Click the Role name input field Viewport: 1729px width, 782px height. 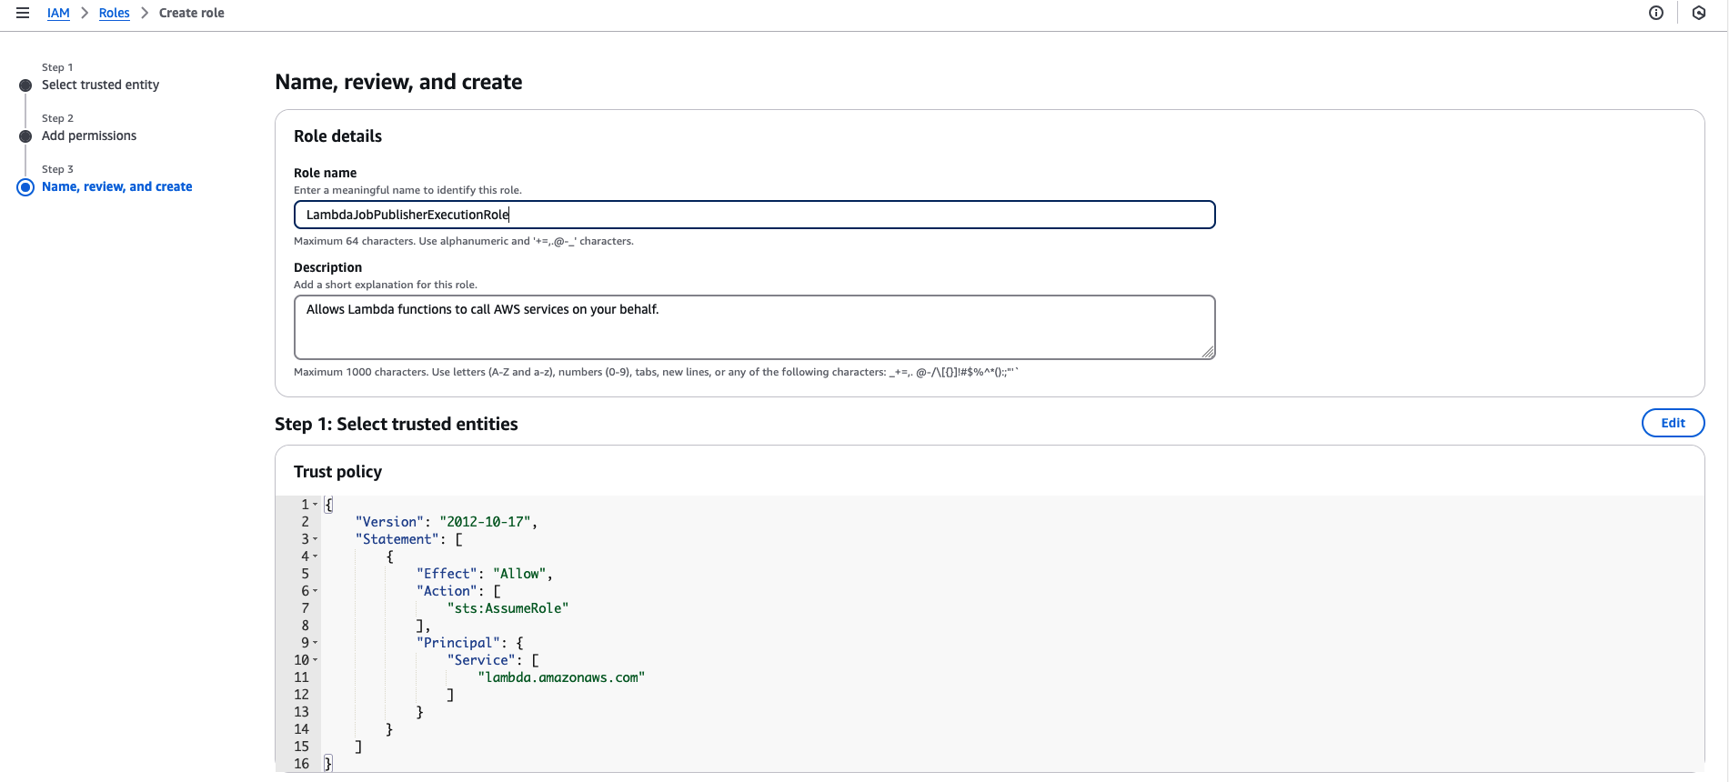[x=755, y=215]
